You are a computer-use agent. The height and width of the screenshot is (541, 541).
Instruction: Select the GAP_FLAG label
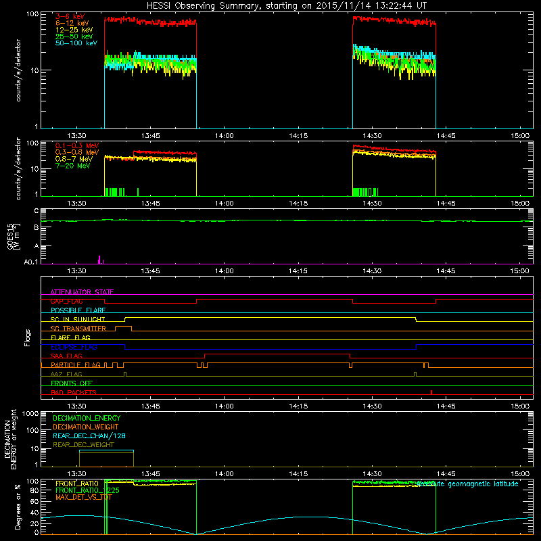tap(66, 301)
